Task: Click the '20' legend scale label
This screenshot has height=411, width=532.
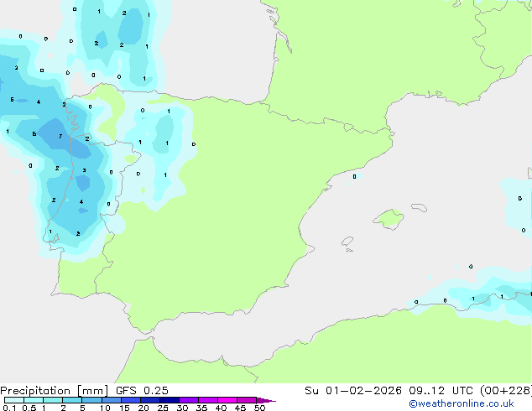Action: 143,408
